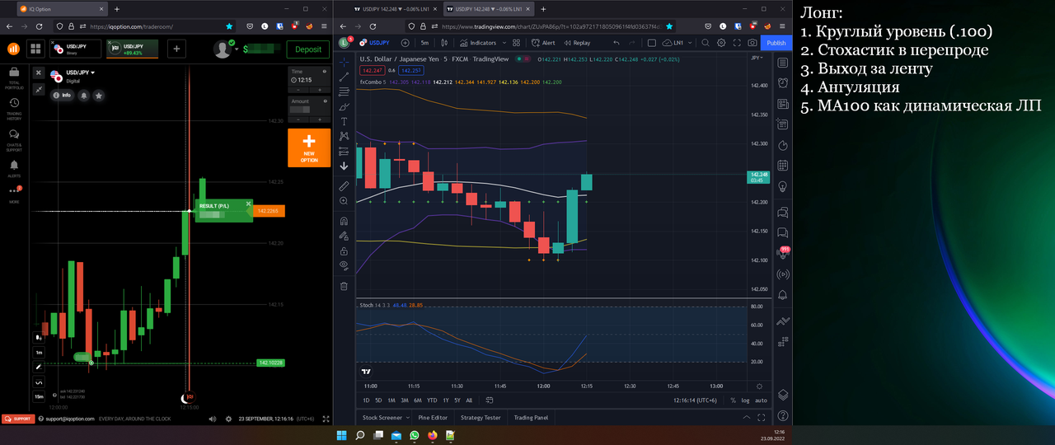This screenshot has width=1055, height=445.
Task: Toggle lock all drawings in TradingView
Action: (x=344, y=251)
